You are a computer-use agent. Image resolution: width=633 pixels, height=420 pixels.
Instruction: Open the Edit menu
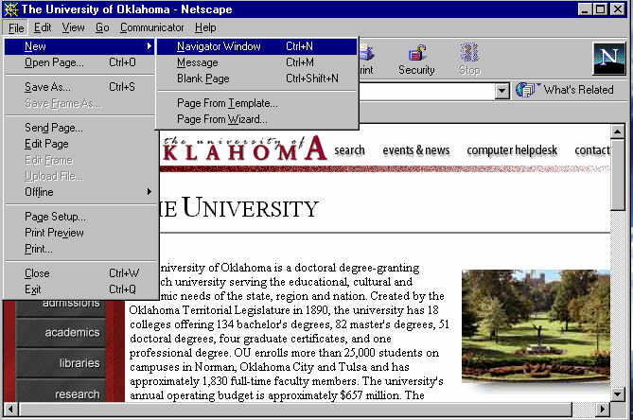click(43, 27)
